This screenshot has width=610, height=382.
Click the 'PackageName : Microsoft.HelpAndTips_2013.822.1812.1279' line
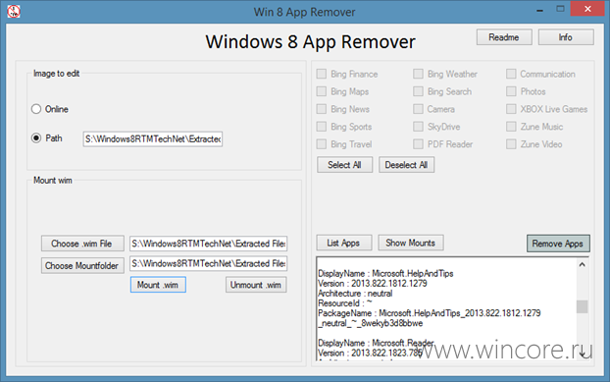(430, 313)
